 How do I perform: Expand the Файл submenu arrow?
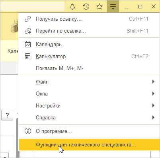tap(153, 82)
